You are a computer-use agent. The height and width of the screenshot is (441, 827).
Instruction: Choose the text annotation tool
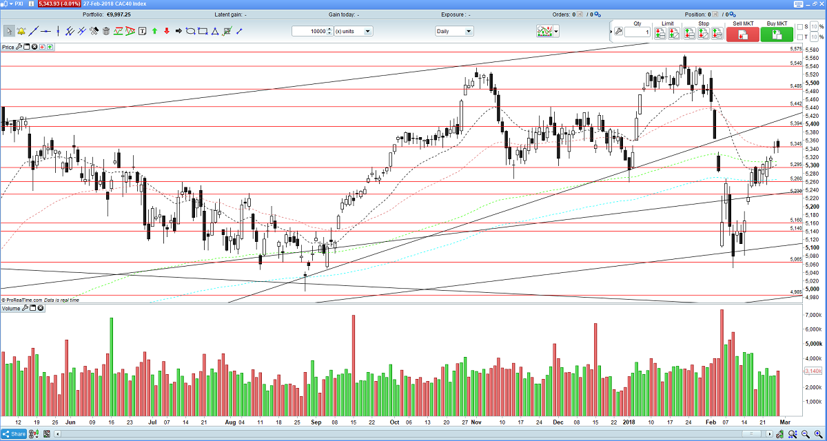click(142, 31)
